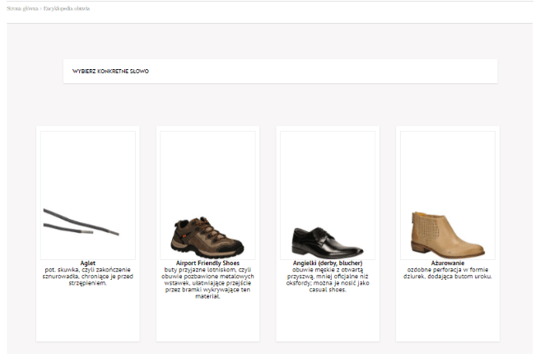Image resolution: width=540 pixels, height=363 pixels.
Task: Click the ozdobne perforacja description text
Action: click(447, 273)
